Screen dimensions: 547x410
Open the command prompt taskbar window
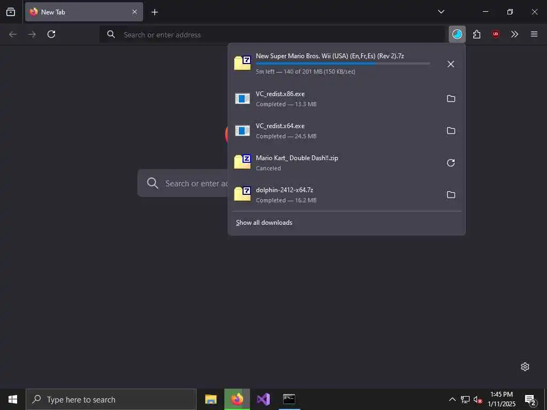tap(289, 399)
